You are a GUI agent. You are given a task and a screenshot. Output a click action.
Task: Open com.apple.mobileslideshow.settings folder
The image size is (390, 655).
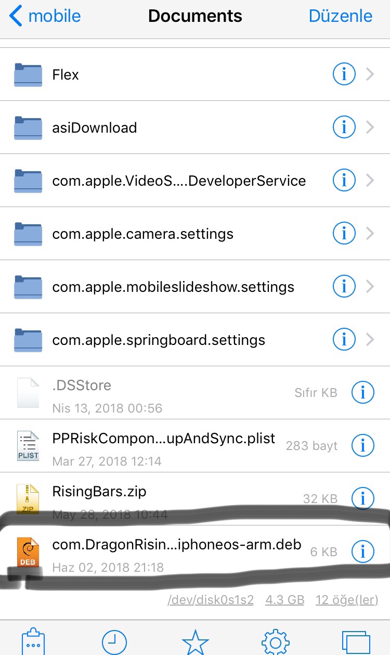point(173,287)
